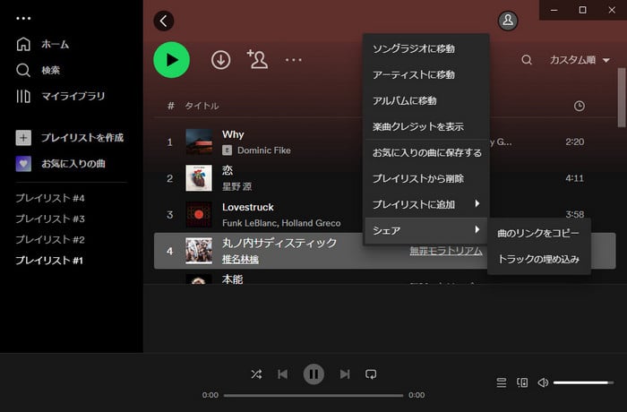The width and height of the screenshot is (627, 412).
Task: Skip to previous track
Action: [x=283, y=374]
